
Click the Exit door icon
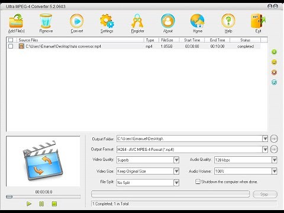(x=258, y=21)
